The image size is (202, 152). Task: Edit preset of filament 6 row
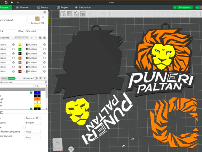[x=45, y=54]
